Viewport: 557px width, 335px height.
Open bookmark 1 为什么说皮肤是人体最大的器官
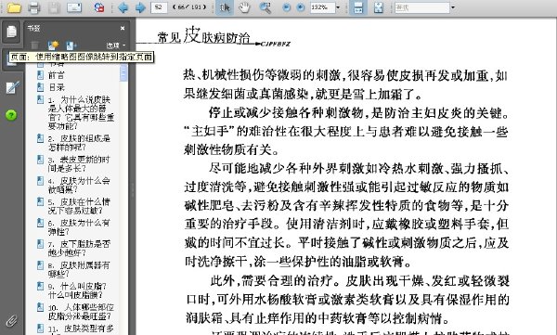click(x=81, y=112)
